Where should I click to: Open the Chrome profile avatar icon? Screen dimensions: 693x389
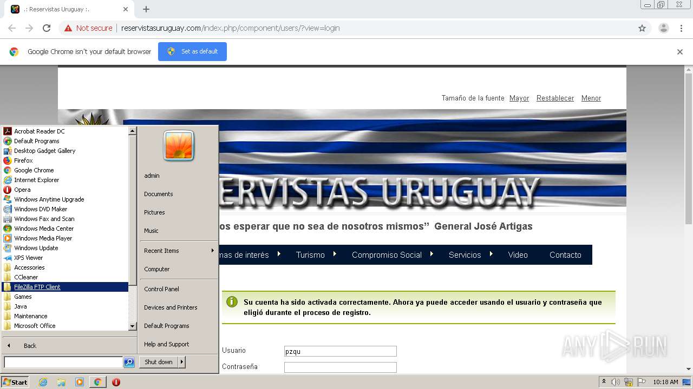point(663,28)
